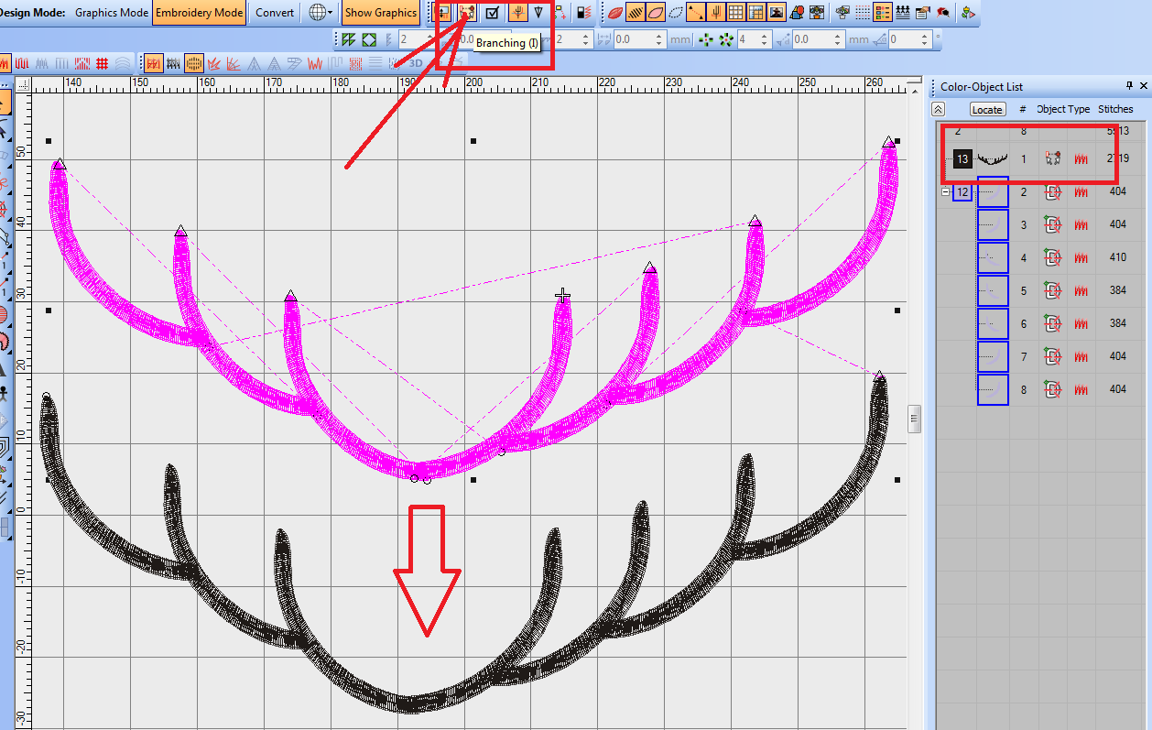Toggle the rulers and guides grid icon
This screenshot has height=730, width=1152.
pyautogui.click(x=756, y=13)
